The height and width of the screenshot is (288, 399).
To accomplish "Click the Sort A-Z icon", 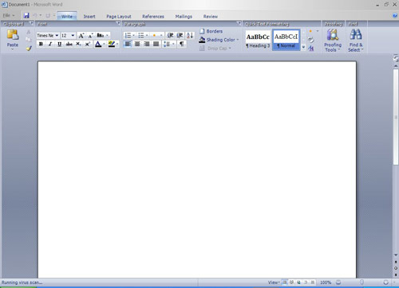I will [x=190, y=35].
